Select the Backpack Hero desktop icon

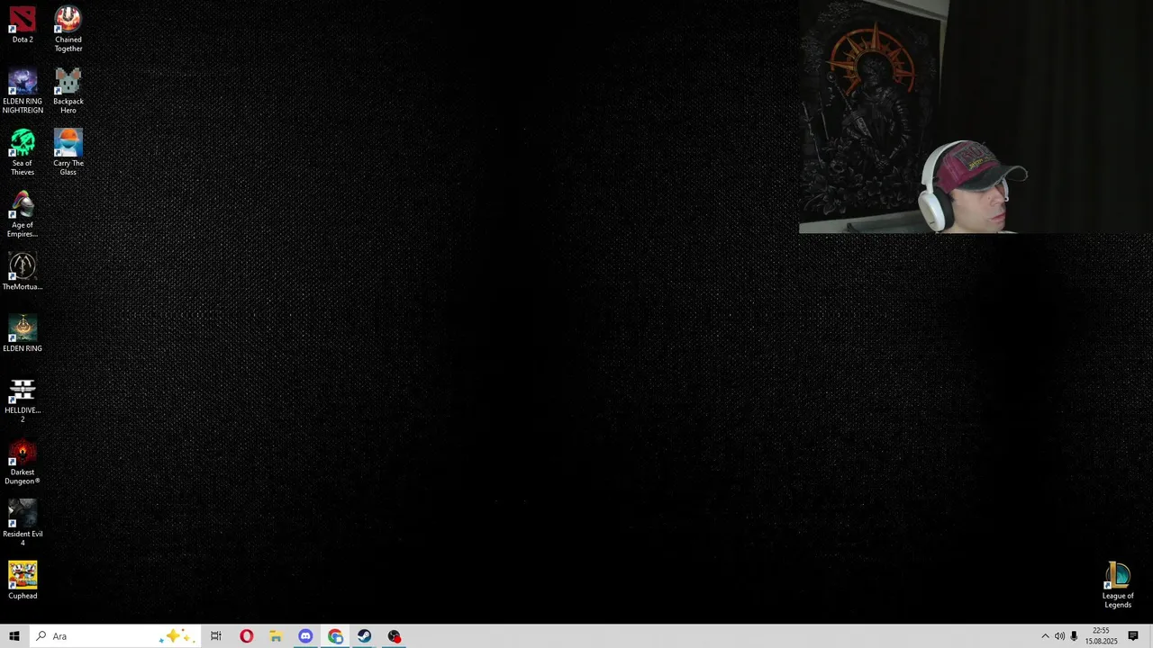pos(68,91)
